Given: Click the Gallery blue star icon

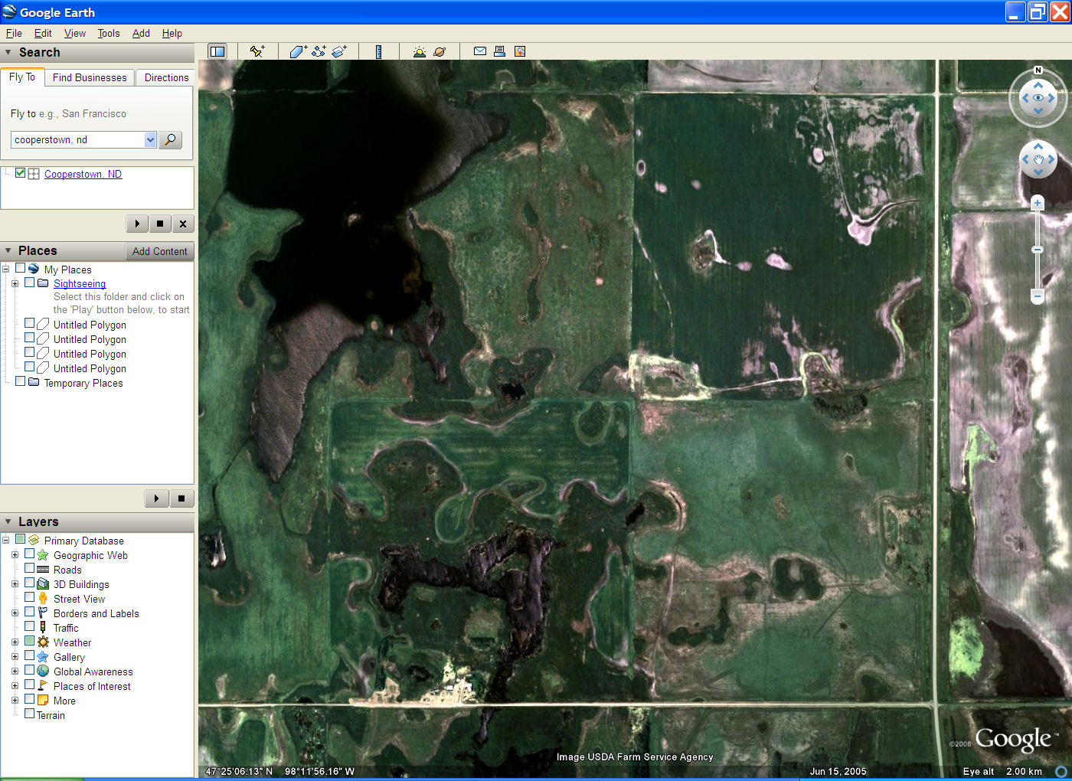Looking at the screenshot, I should (43, 656).
